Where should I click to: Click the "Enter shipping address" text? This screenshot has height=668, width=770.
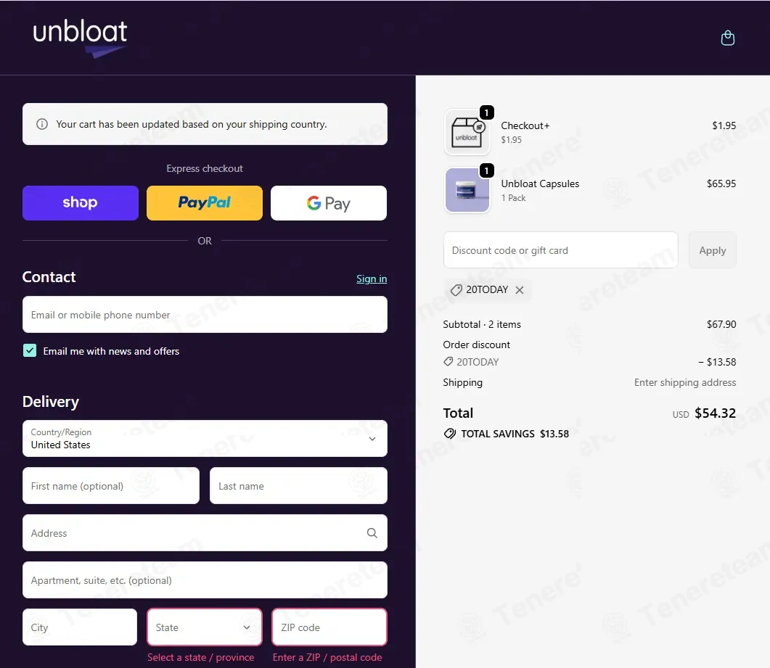685,382
